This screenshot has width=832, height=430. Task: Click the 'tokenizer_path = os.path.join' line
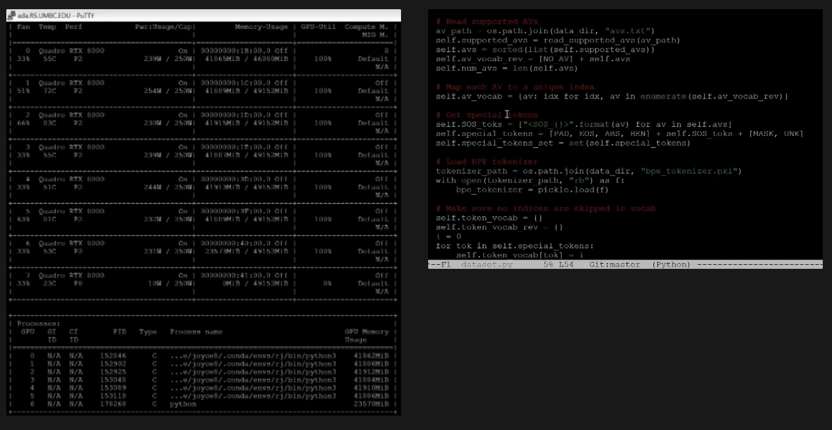click(588, 172)
